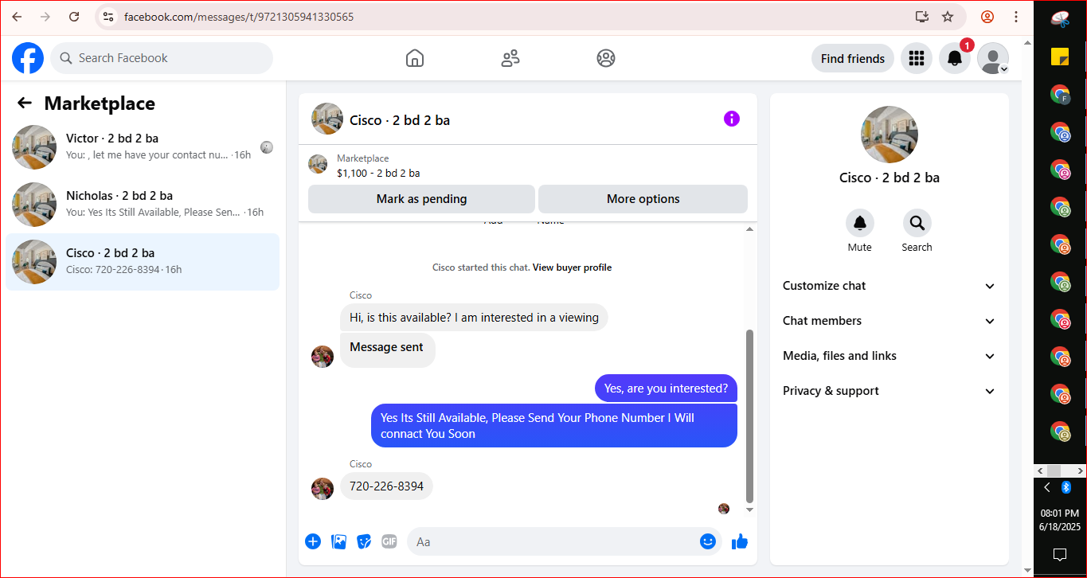Click the browser forward arrow
Screen dimensions: 1087x578
tap(45, 17)
